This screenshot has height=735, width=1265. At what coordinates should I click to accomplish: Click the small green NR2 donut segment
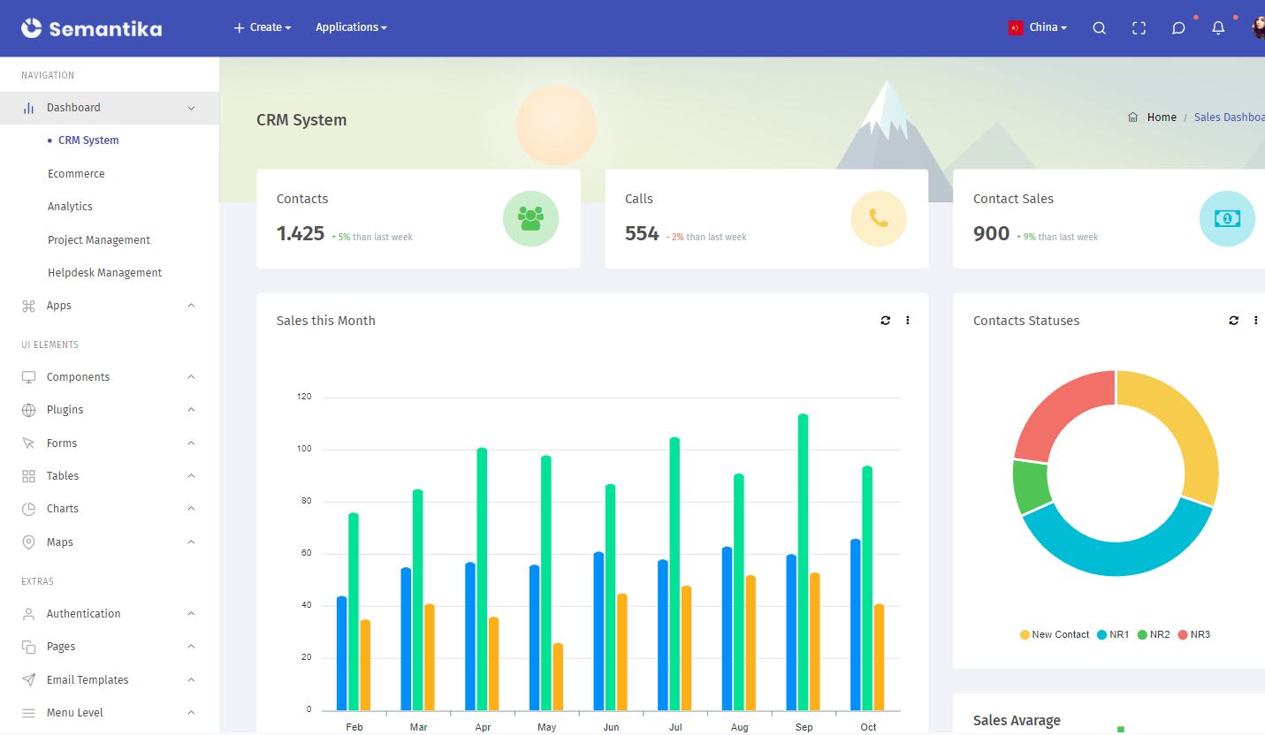coord(1031,488)
